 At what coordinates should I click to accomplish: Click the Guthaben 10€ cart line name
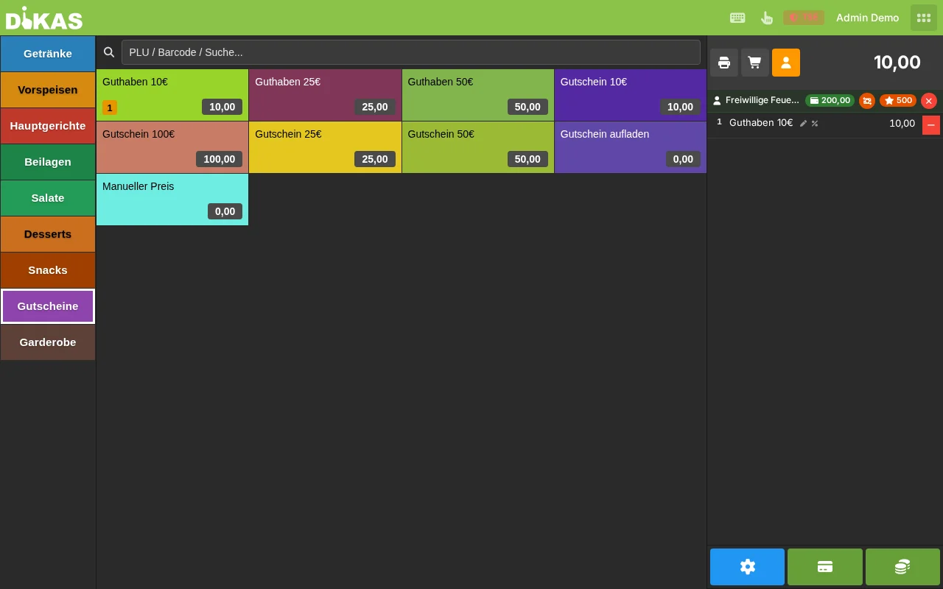coord(761,123)
